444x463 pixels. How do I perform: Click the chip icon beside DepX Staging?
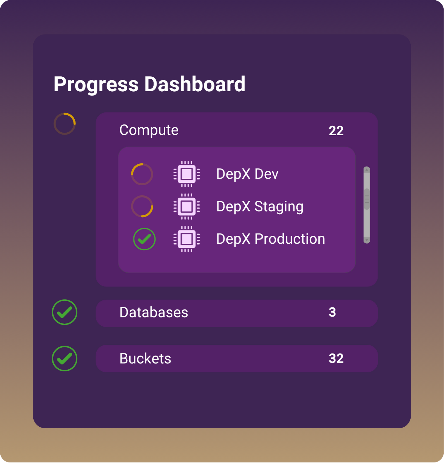coord(186,206)
